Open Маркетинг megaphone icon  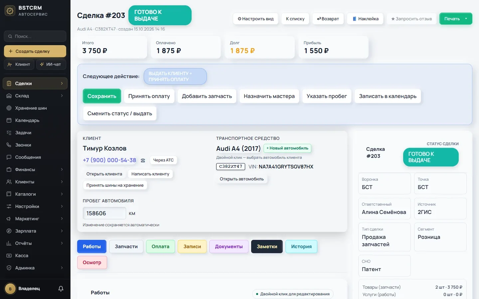tap(9, 219)
